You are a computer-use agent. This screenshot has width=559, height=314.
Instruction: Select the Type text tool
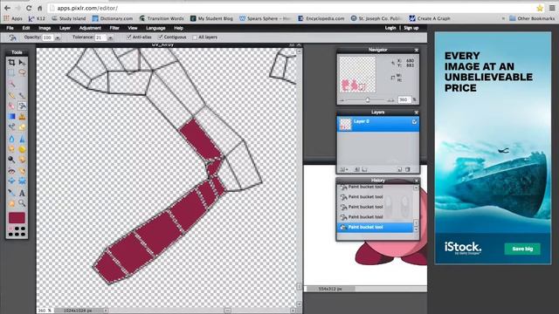click(x=22, y=193)
